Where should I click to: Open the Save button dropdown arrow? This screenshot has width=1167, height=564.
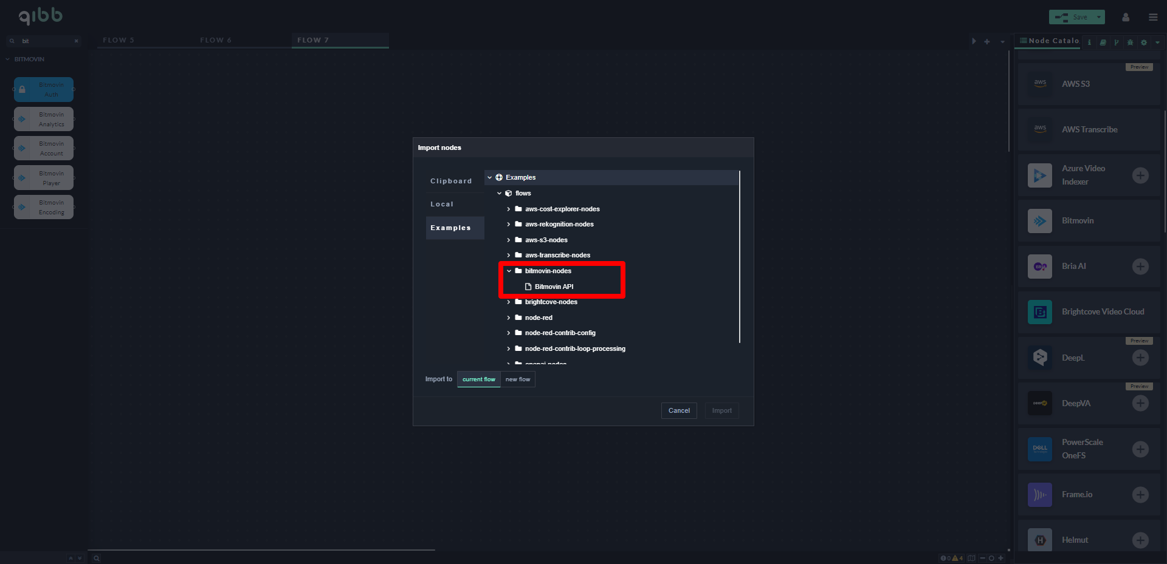click(1099, 17)
